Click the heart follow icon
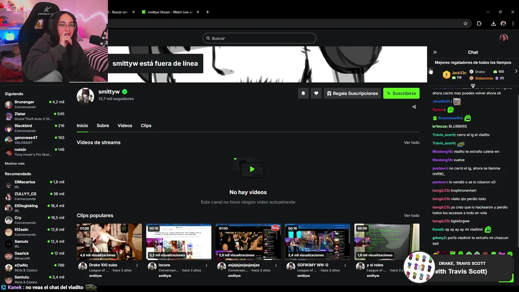The height and width of the screenshot is (292, 519). coord(316,93)
